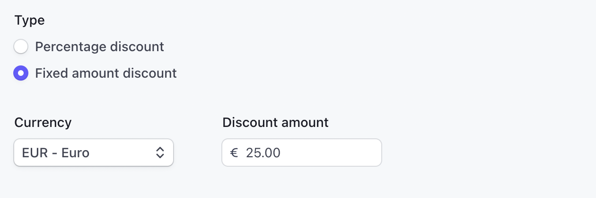Viewport: 596px width, 198px height.
Task: Click the 'Fixed amount discount' label text
Action: [106, 73]
